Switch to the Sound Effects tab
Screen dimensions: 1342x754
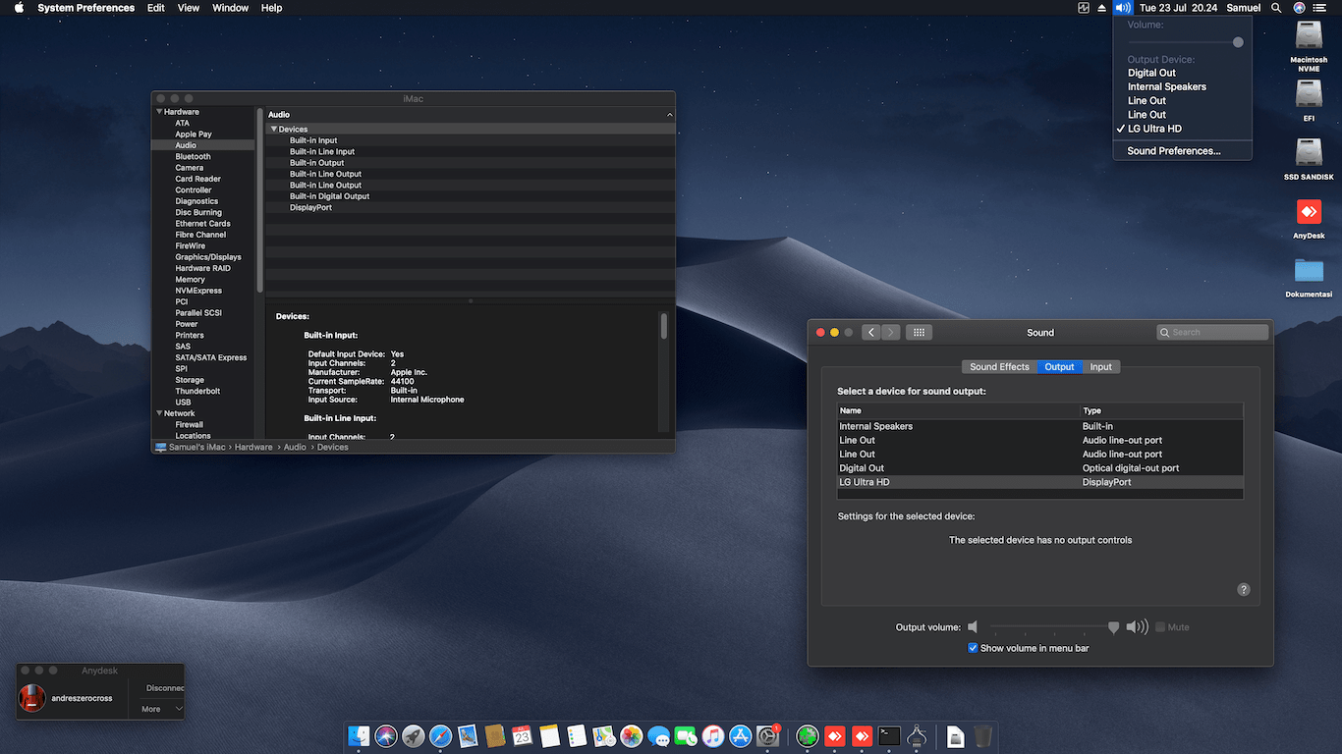click(999, 367)
